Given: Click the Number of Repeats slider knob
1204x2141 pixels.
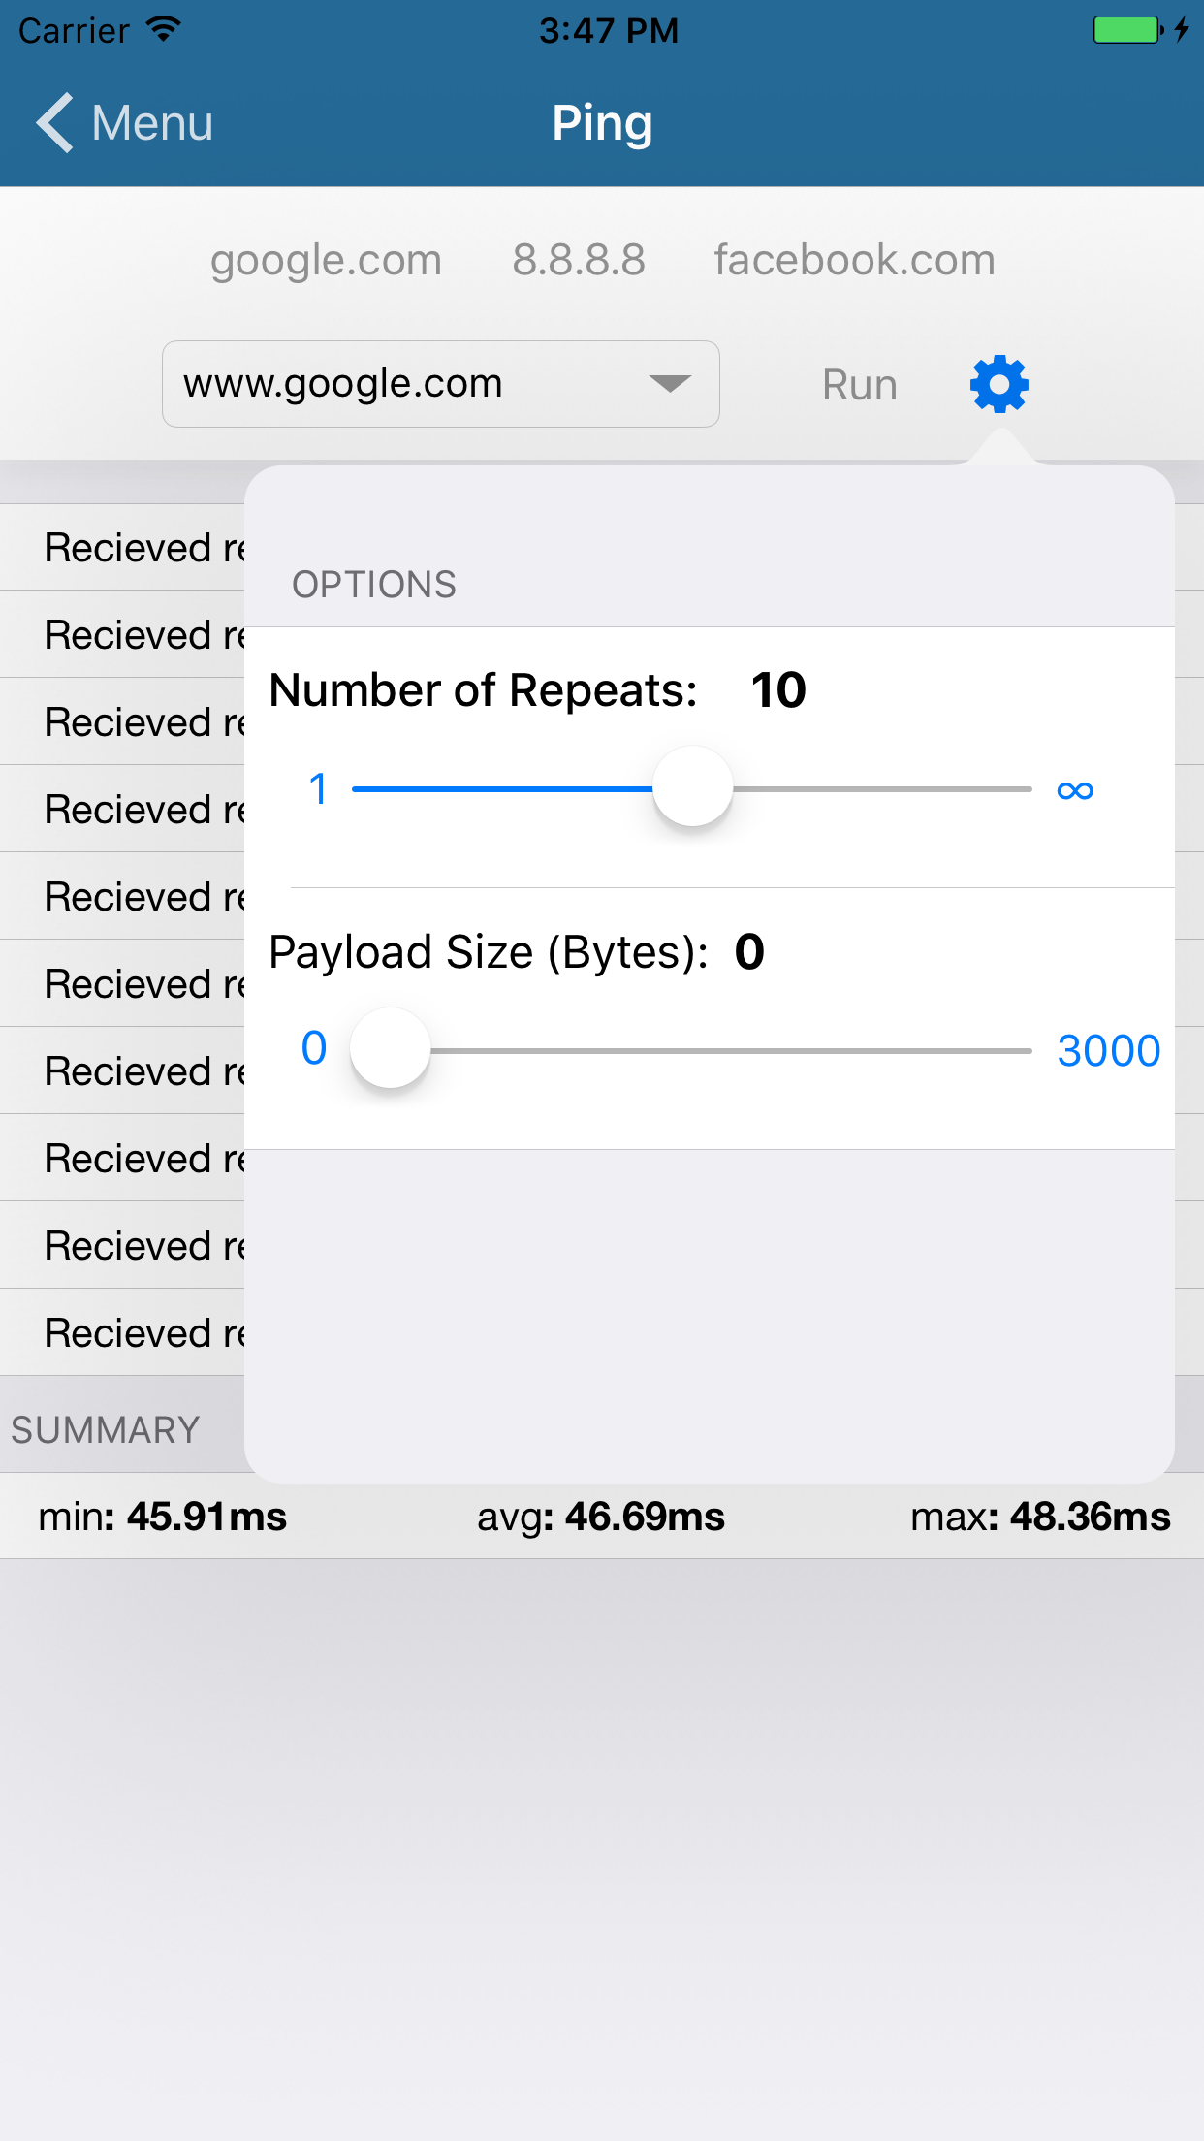Looking at the screenshot, I should (x=692, y=786).
